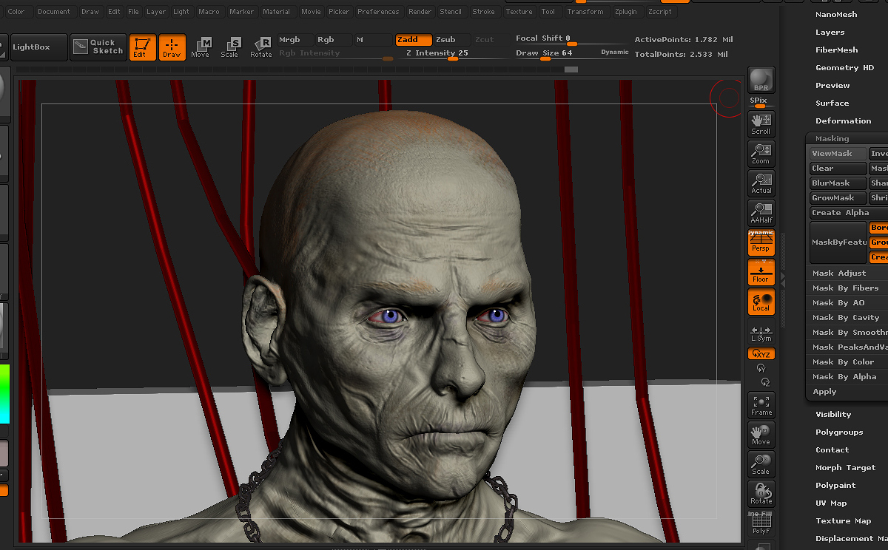This screenshot has width=888, height=550.
Task: Select the Scroll canvas tool
Action: coord(761,124)
